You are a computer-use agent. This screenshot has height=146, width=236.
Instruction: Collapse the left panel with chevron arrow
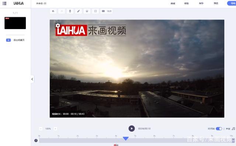pos(32,79)
